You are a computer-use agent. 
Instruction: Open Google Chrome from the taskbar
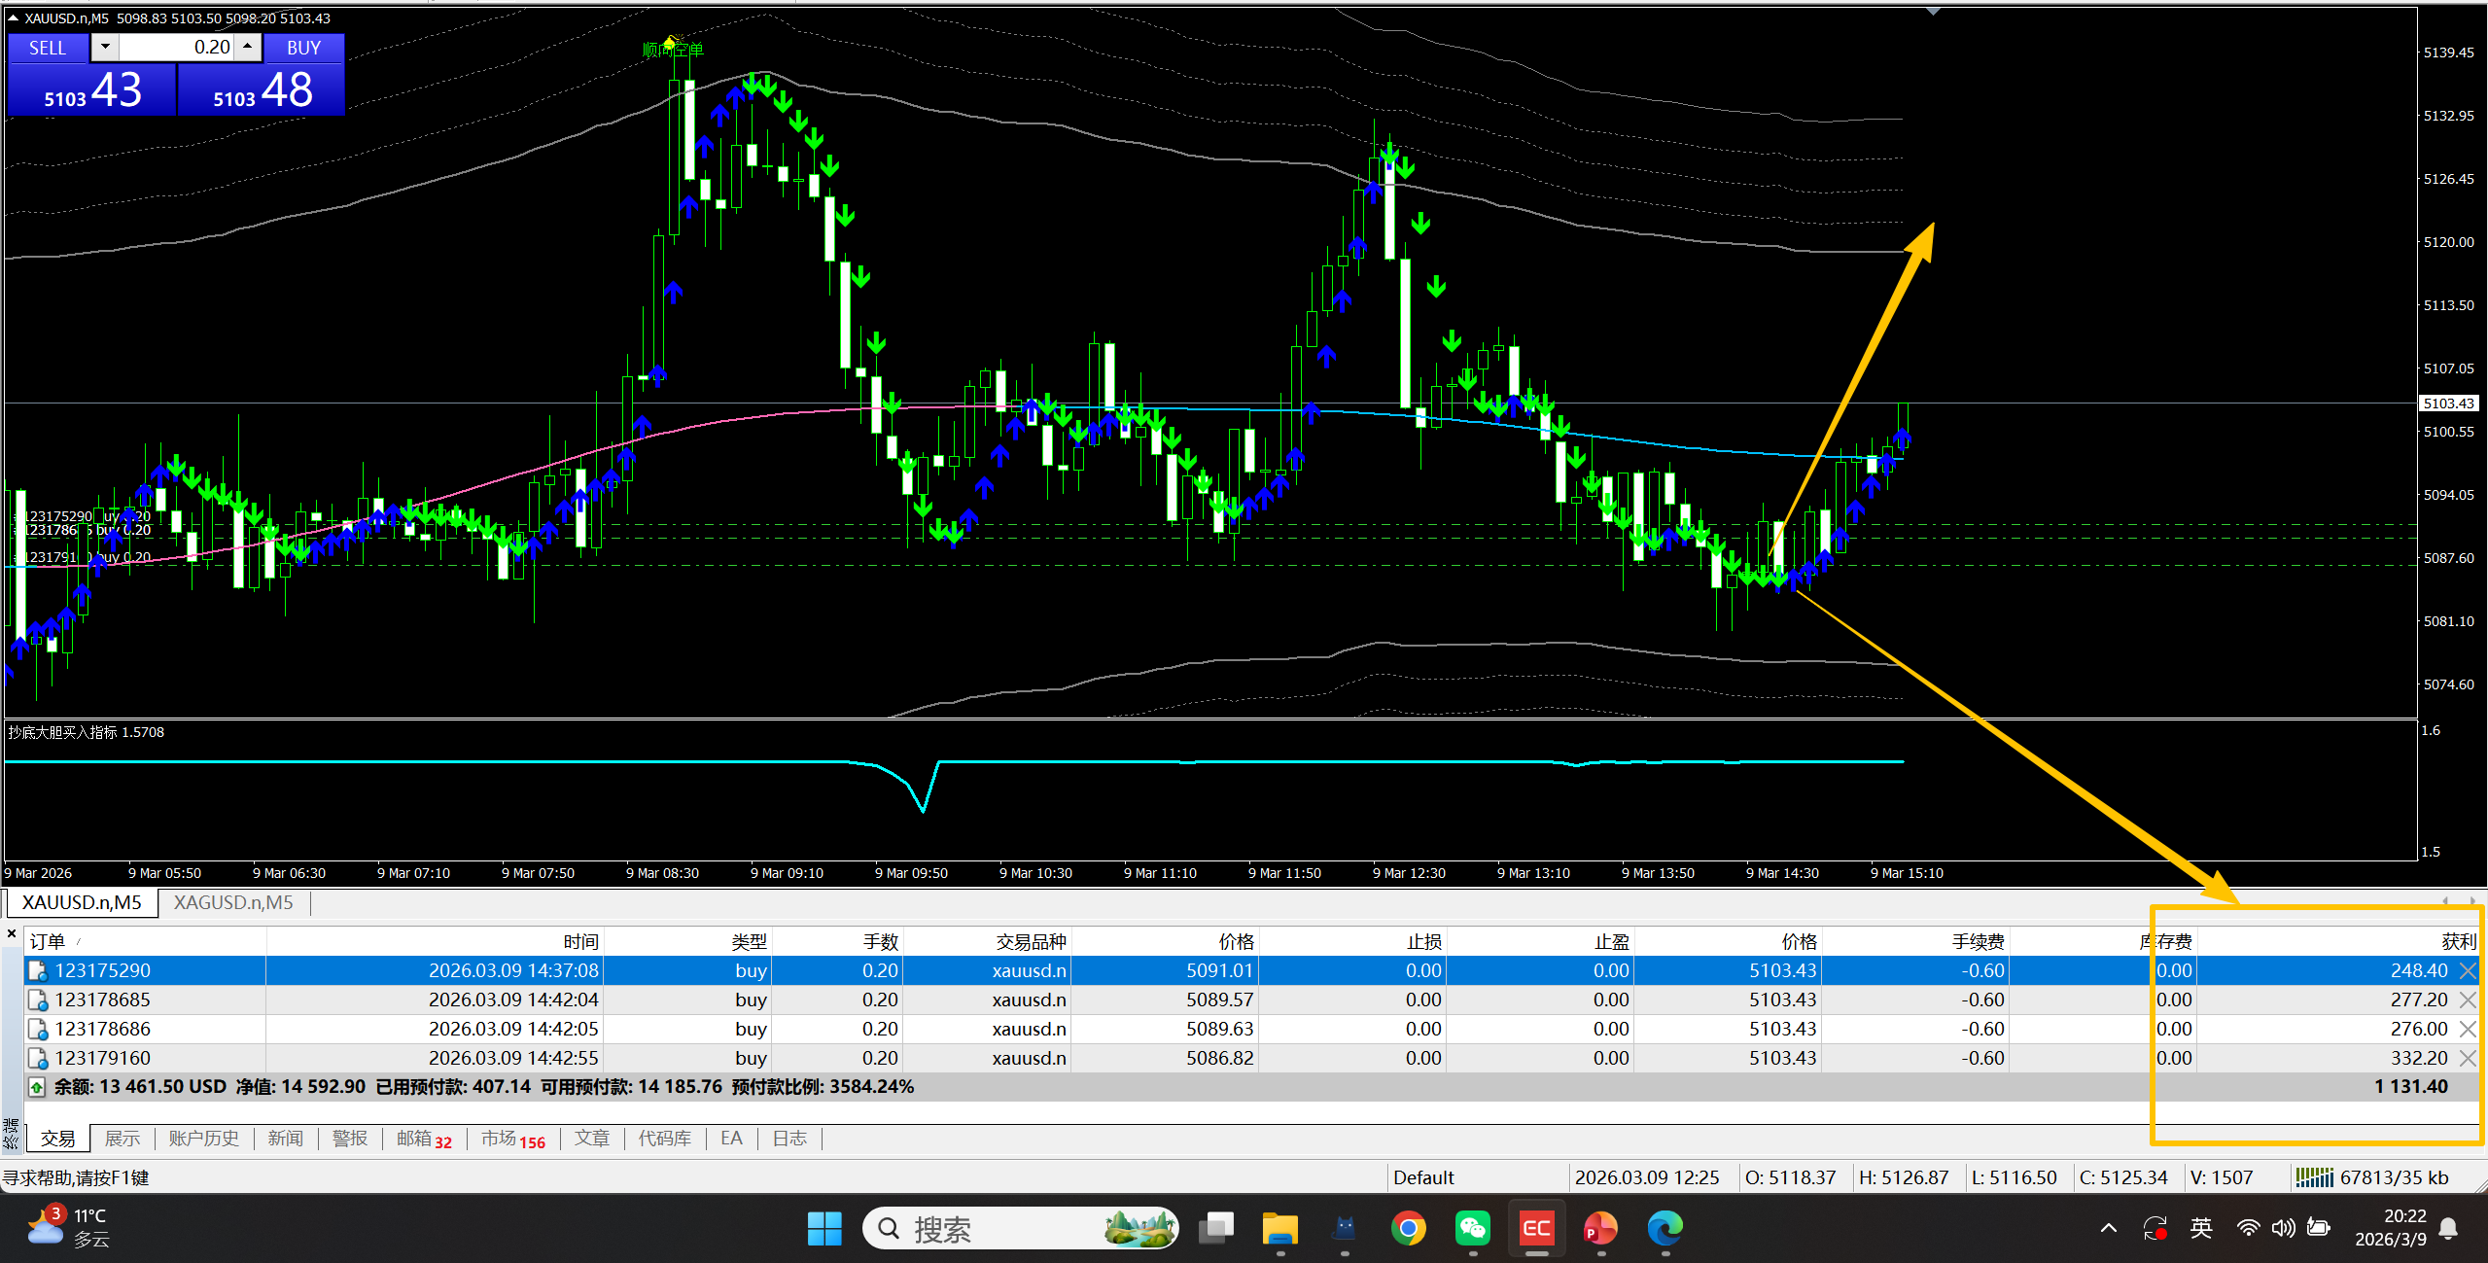pos(1408,1229)
